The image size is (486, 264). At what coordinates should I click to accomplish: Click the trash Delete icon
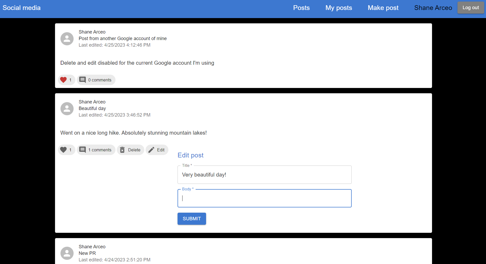click(x=122, y=150)
